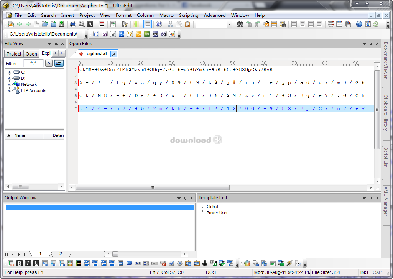Cut selection with the scissors icon
Viewport: 393px width, 279px height.
pyautogui.click(x=171, y=24)
